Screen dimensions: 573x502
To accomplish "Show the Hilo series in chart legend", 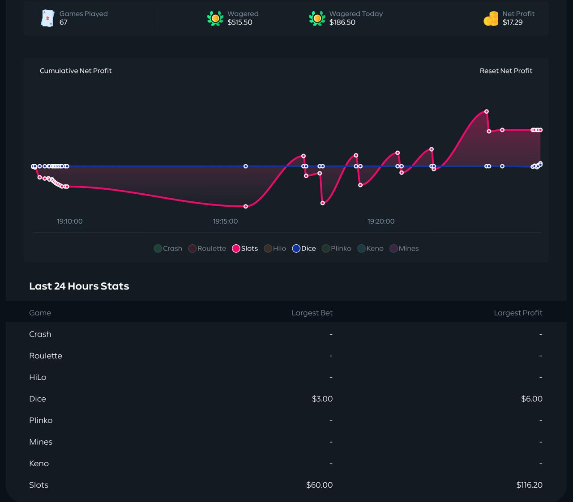I will coord(275,248).
